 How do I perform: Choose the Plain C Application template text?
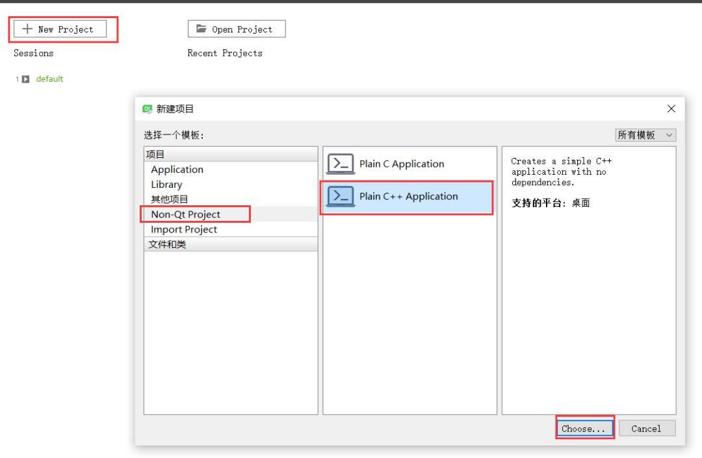click(402, 164)
